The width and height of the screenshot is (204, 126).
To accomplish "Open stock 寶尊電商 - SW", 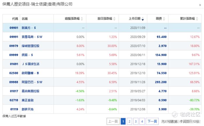I will 32,37.
